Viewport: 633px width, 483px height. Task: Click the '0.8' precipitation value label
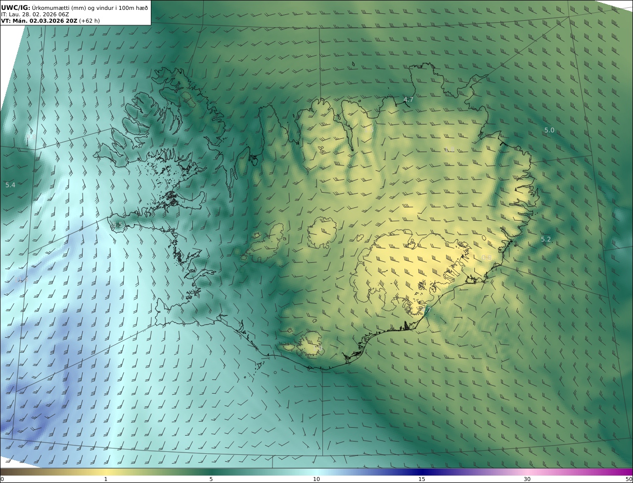[x=487, y=257]
